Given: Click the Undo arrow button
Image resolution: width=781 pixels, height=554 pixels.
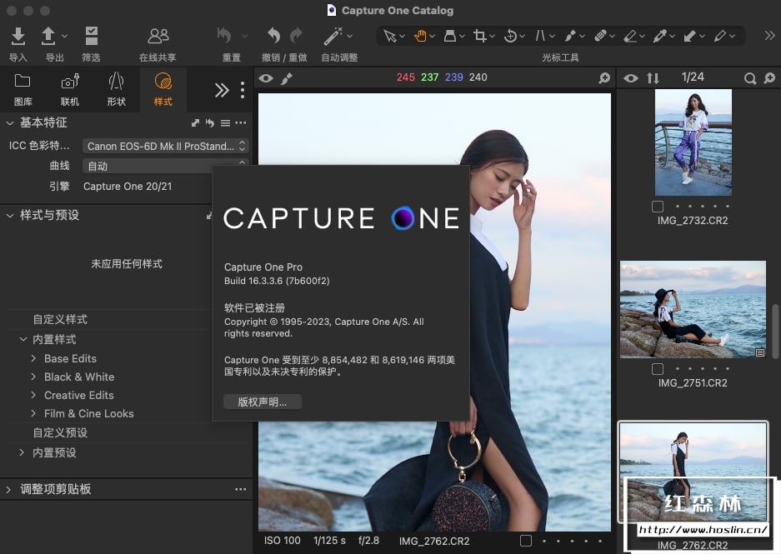Looking at the screenshot, I should click(273, 36).
